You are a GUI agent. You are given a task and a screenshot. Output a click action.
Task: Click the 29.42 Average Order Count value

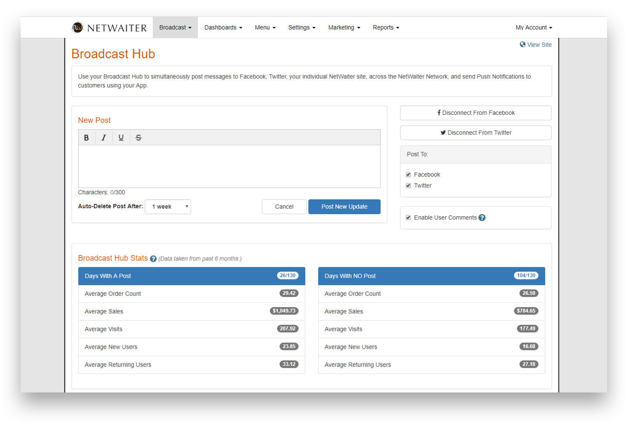[x=289, y=293]
